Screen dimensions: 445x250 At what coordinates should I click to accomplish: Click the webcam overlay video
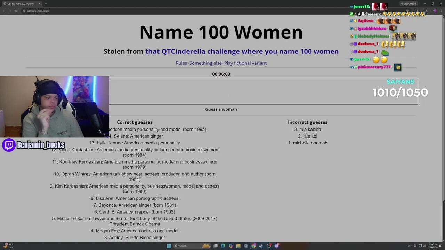(55, 107)
